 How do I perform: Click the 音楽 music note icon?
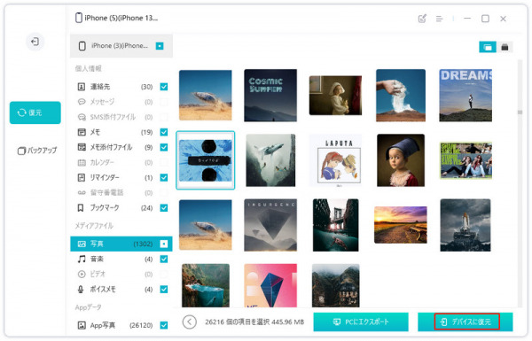coord(82,259)
